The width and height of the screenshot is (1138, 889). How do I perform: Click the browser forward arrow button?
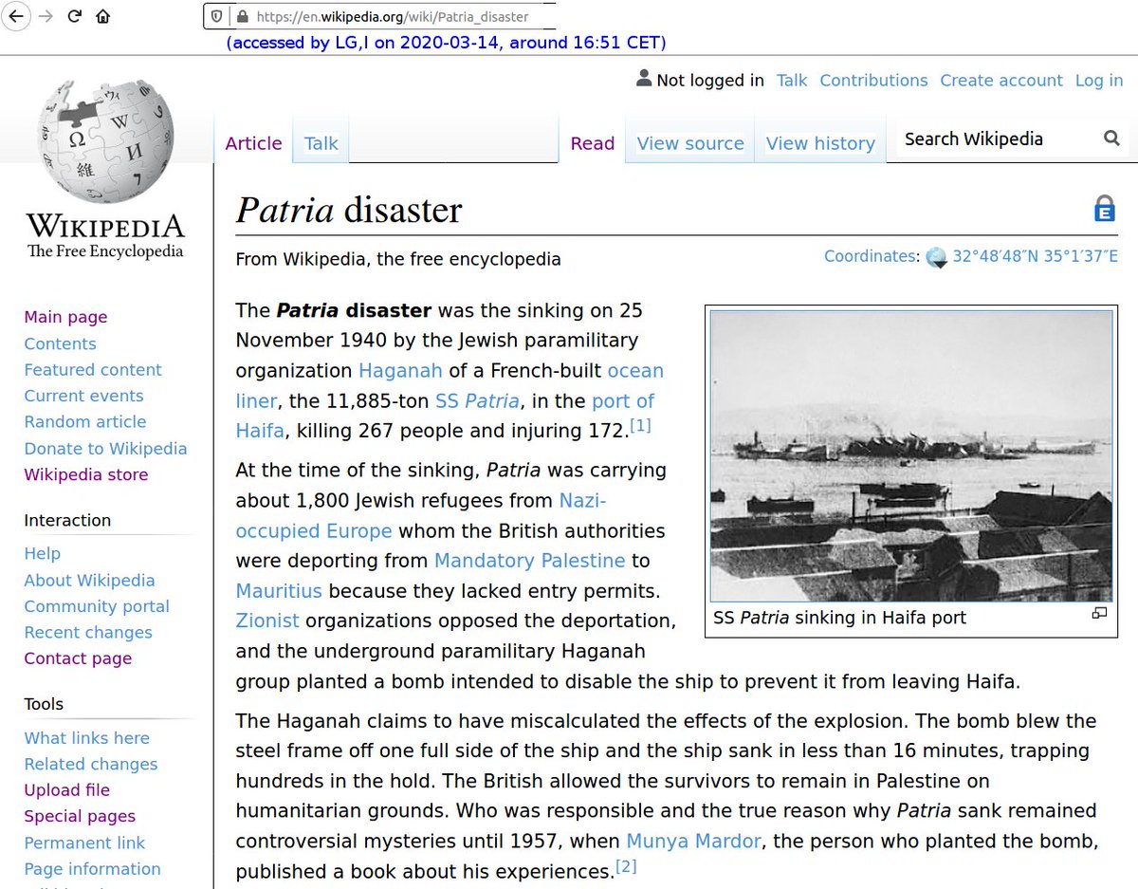click(x=45, y=16)
